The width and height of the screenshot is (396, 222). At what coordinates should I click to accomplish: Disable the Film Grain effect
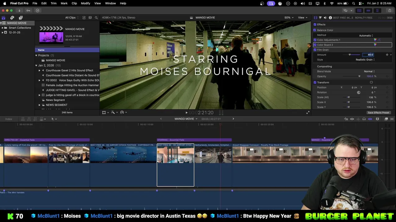point(315,50)
